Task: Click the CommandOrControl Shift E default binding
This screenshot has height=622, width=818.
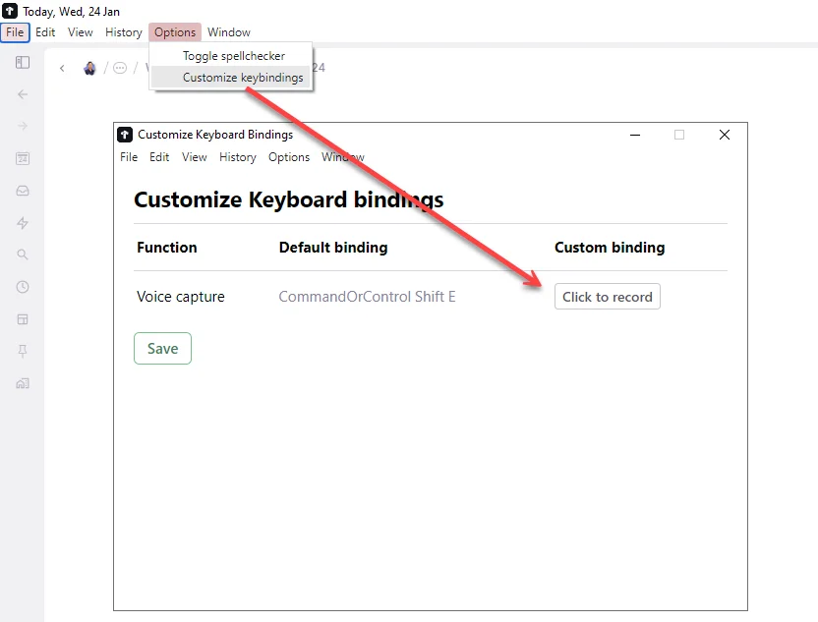Action: click(367, 297)
